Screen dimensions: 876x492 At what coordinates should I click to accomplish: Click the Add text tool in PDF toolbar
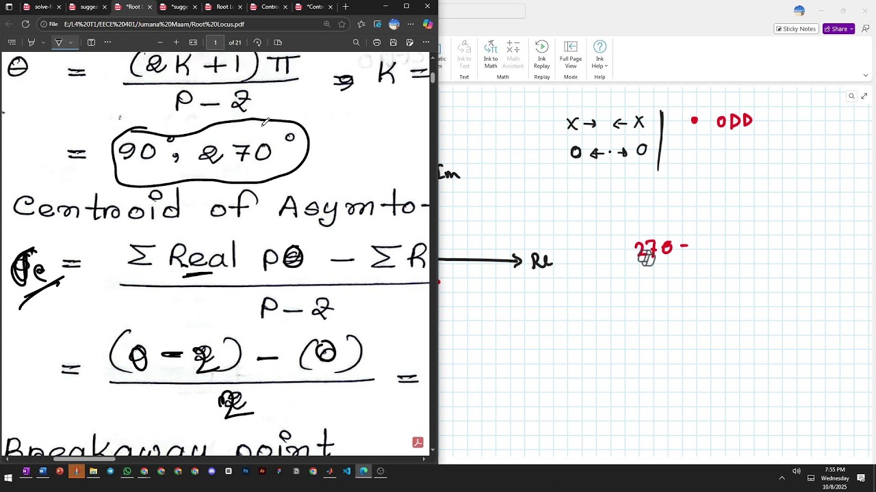tap(91, 42)
